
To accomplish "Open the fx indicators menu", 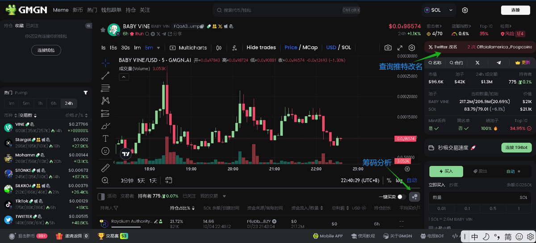I will (x=234, y=48).
